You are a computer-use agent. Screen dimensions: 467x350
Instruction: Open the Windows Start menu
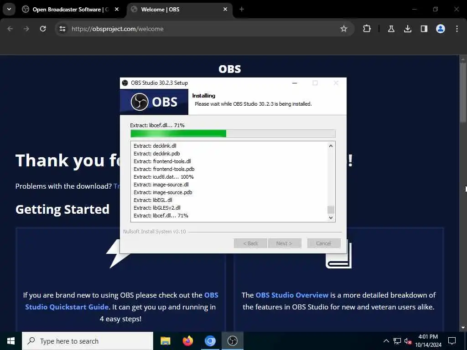pyautogui.click(x=11, y=341)
